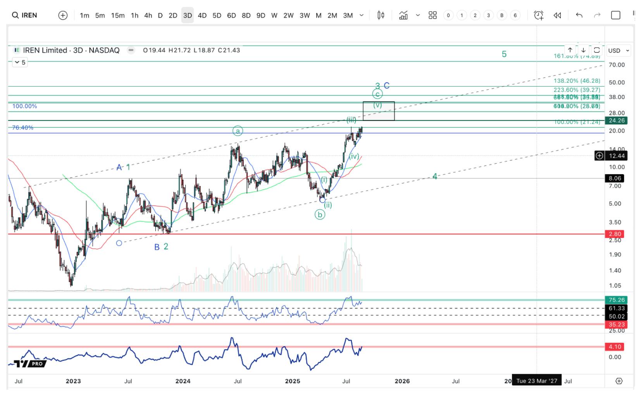Toggle the fullscreen square icon
The width and height of the screenshot is (641, 397).
coord(615,15)
